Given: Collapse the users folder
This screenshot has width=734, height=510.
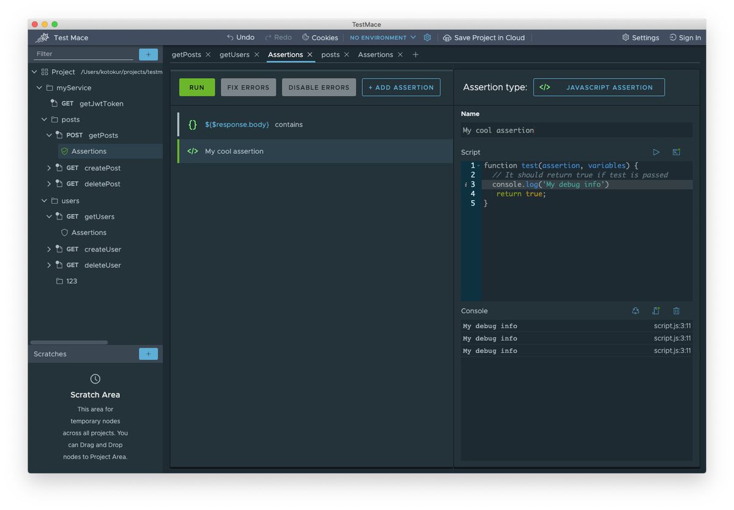Looking at the screenshot, I should point(44,201).
